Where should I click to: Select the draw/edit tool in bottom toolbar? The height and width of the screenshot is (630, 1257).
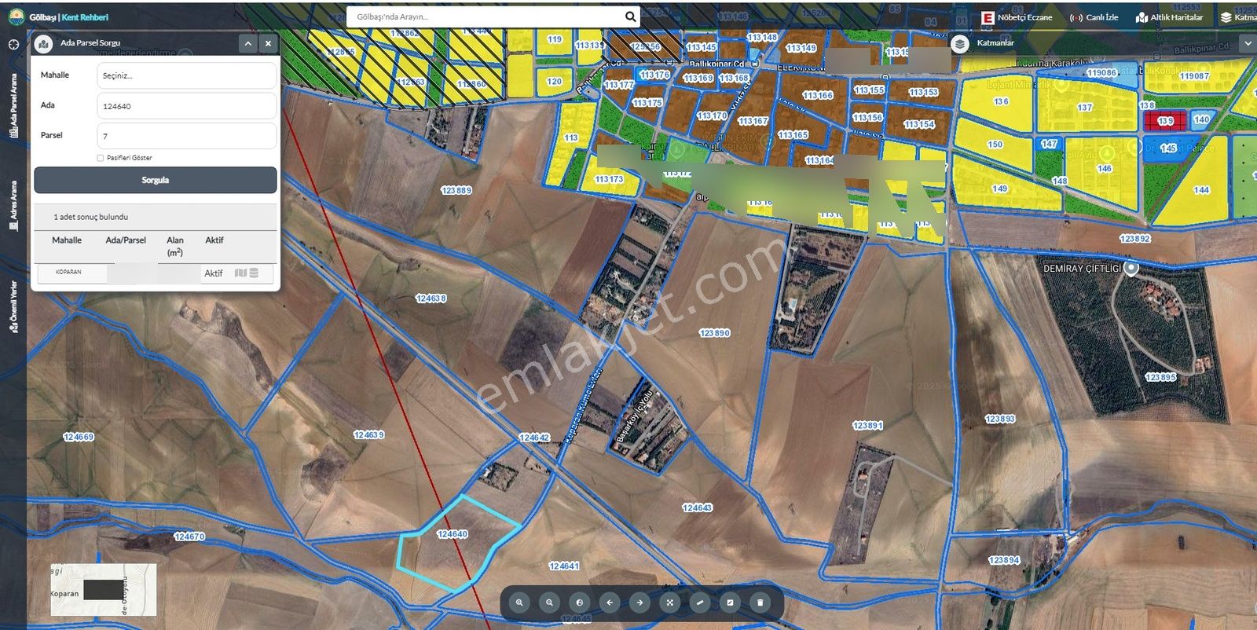730,603
